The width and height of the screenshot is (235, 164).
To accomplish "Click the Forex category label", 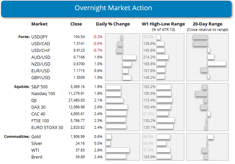I will [22, 37].
